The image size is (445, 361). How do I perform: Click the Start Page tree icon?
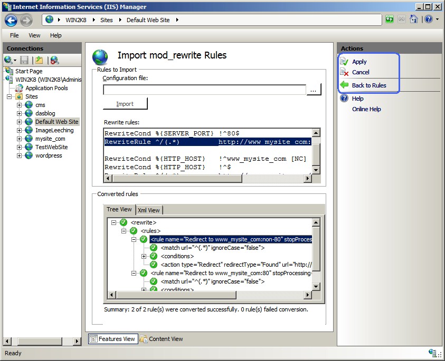(x=10, y=71)
